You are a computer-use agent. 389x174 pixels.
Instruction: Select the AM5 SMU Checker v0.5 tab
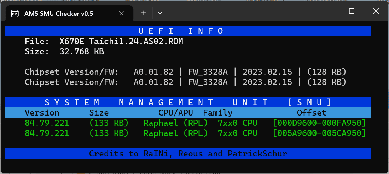click(58, 14)
